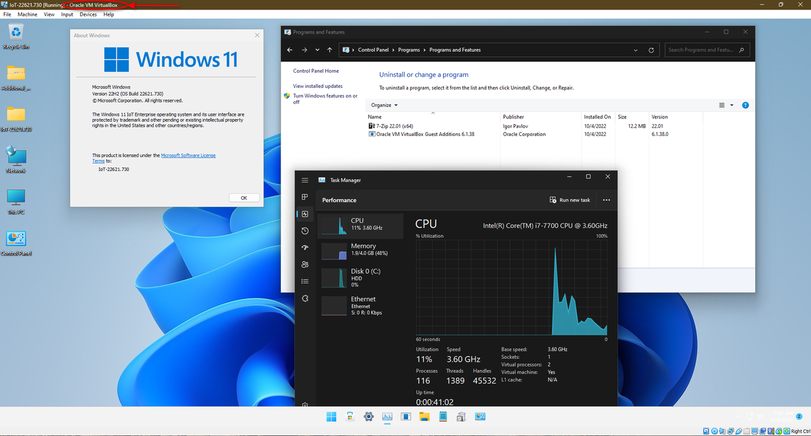Open Details page in Task Manager sidebar

point(305,281)
